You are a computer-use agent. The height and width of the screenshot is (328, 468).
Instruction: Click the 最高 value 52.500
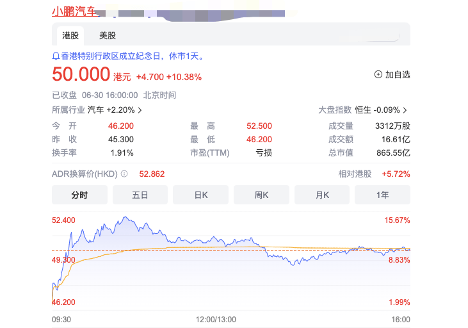click(x=259, y=126)
